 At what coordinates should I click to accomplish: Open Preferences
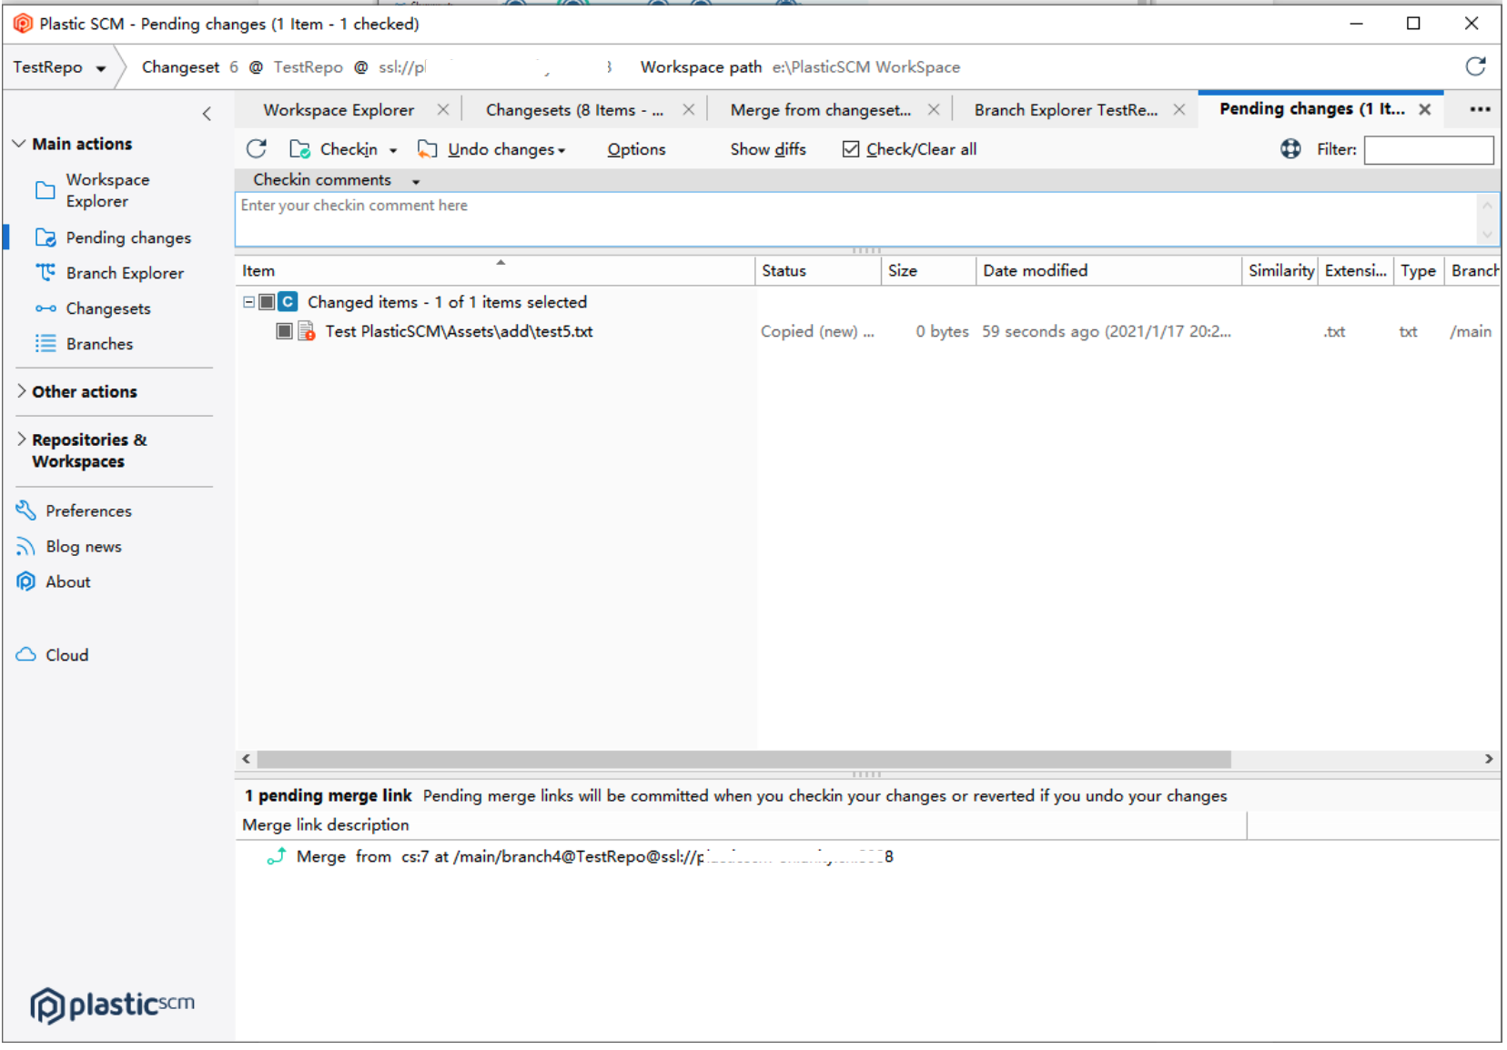click(x=75, y=510)
